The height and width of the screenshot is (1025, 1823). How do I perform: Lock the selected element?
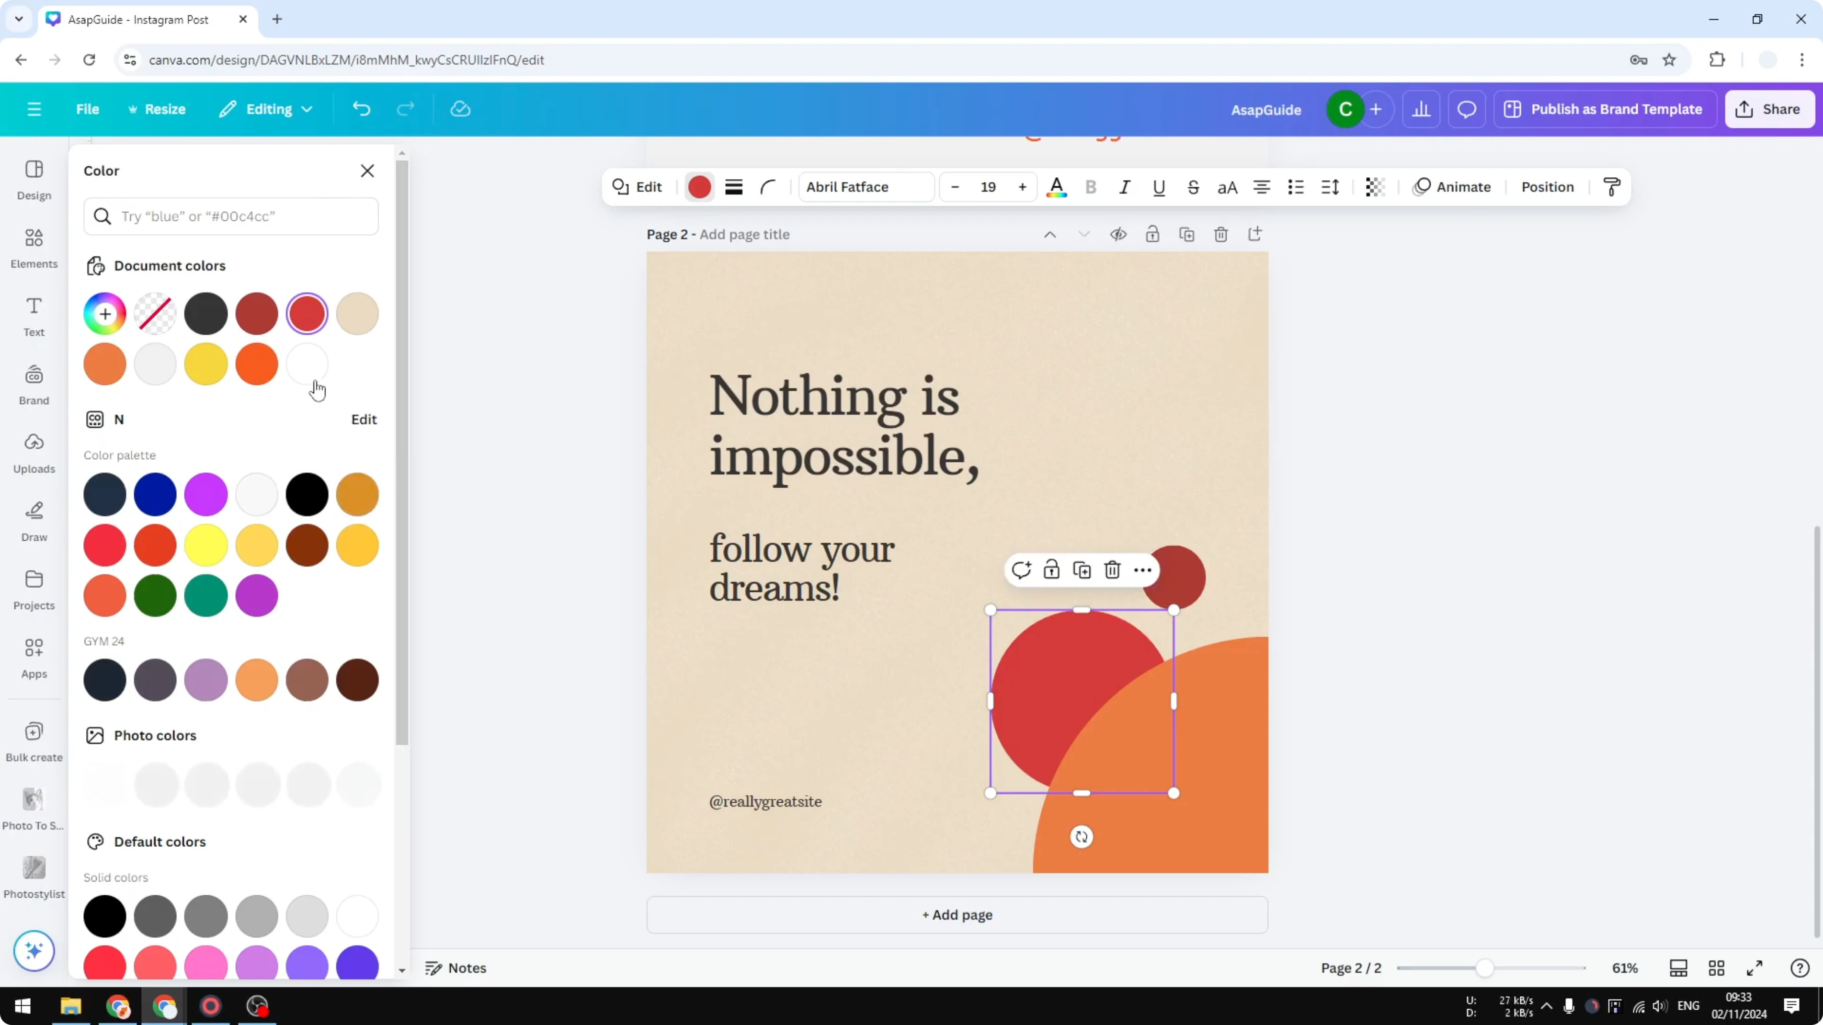click(x=1052, y=569)
